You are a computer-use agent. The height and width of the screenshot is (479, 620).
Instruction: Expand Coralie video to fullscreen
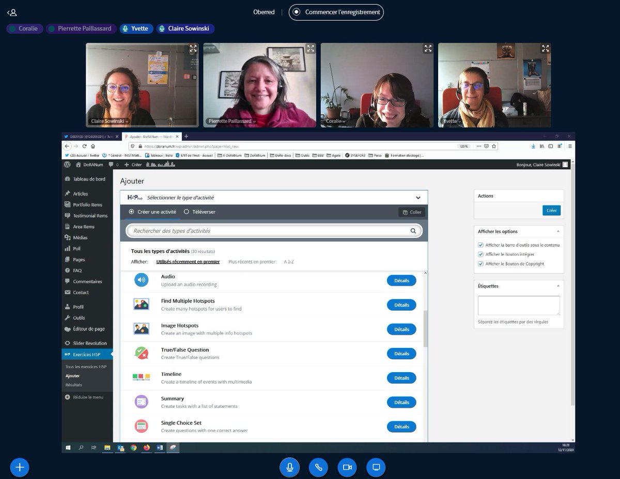coord(428,49)
